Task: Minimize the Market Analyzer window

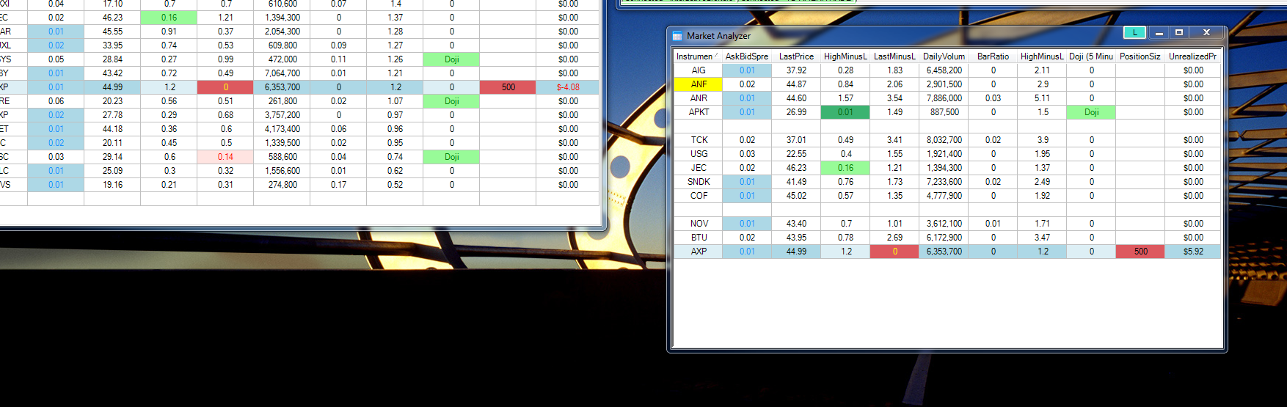Action: pyautogui.click(x=1159, y=32)
